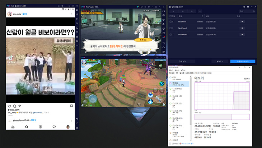Image resolution: width=262 pixels, height=148 pixels.
Task: Click scissors icon in left Nox sidebar
Action: (77, 41)
